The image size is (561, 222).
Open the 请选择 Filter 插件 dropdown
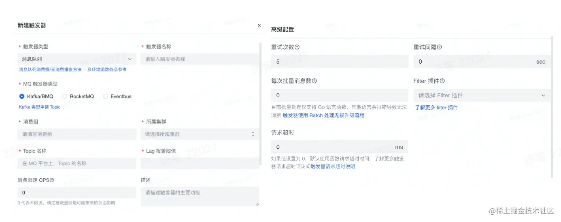[482, 95]
